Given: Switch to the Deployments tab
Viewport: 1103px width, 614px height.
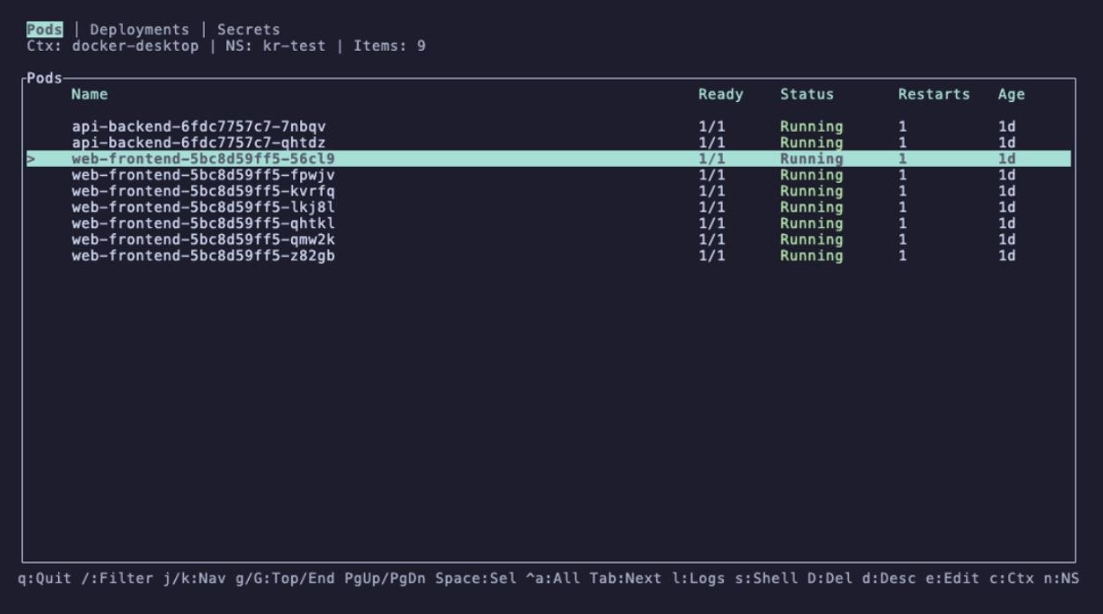Looking at the screenshot, I should pyautogui.click(x=139, y=30).
